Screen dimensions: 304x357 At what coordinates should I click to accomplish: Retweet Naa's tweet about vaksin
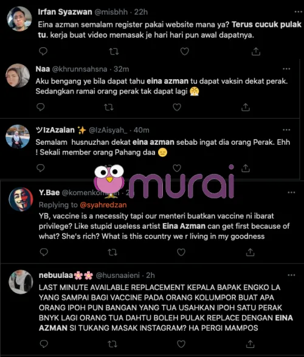109,107
